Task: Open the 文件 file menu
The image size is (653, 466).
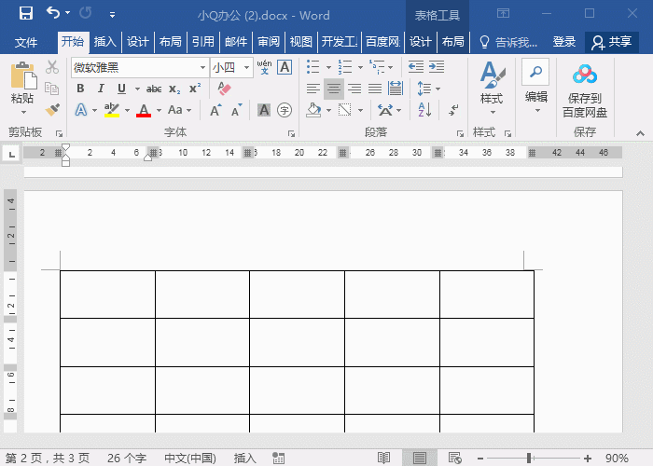Action: click(x=26, y=42)
